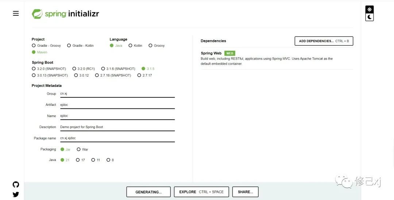Viewport: 394px width, 200px height.
Task: Open the Twitter bird icon link
Action: point(16,194)
